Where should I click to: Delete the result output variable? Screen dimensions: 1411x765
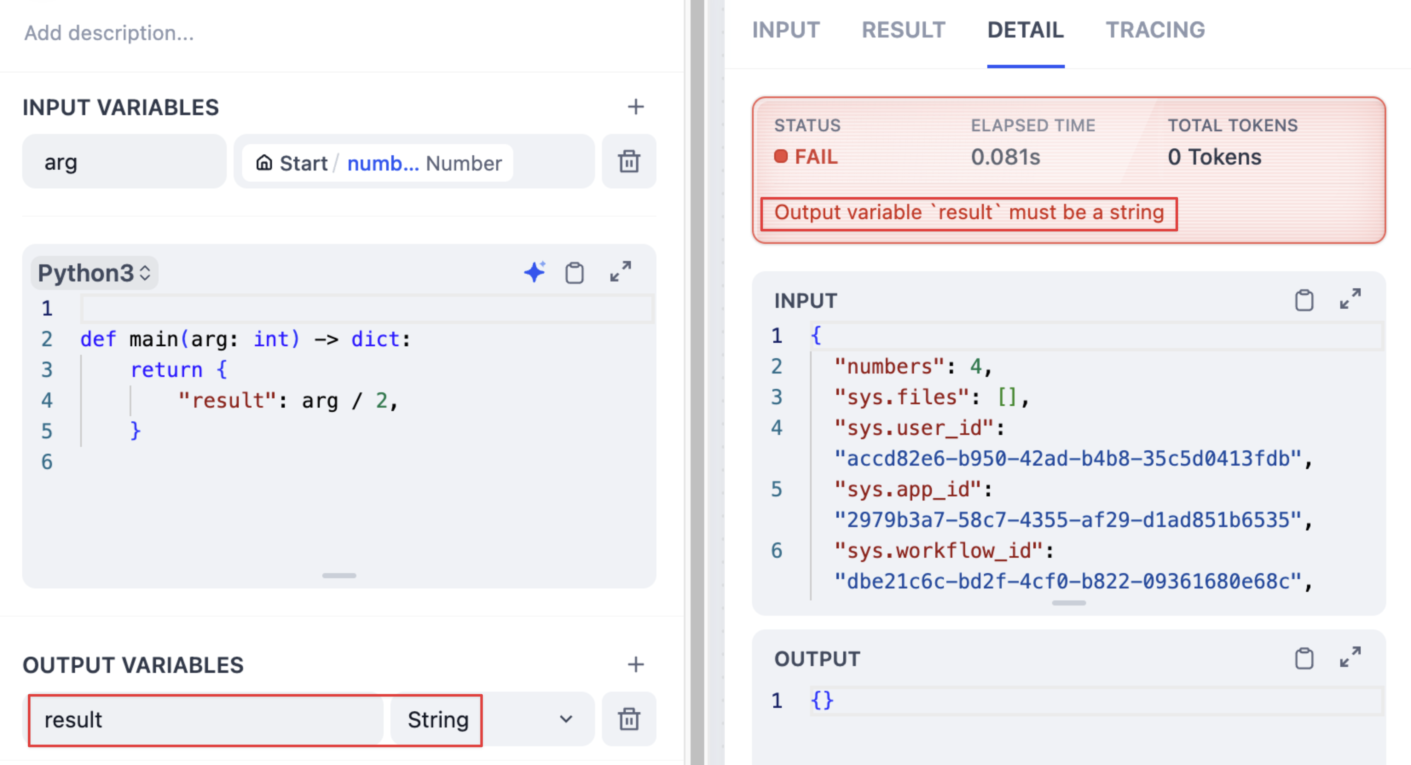pyautogui.click(x=629, y=719)
